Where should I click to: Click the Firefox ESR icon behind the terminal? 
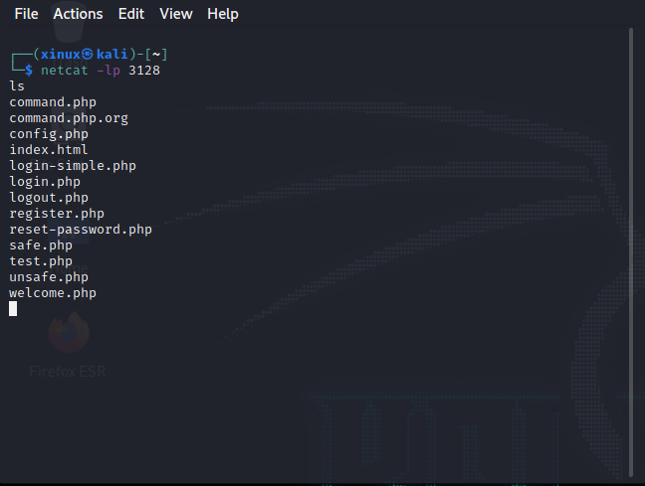click(68, 338)
